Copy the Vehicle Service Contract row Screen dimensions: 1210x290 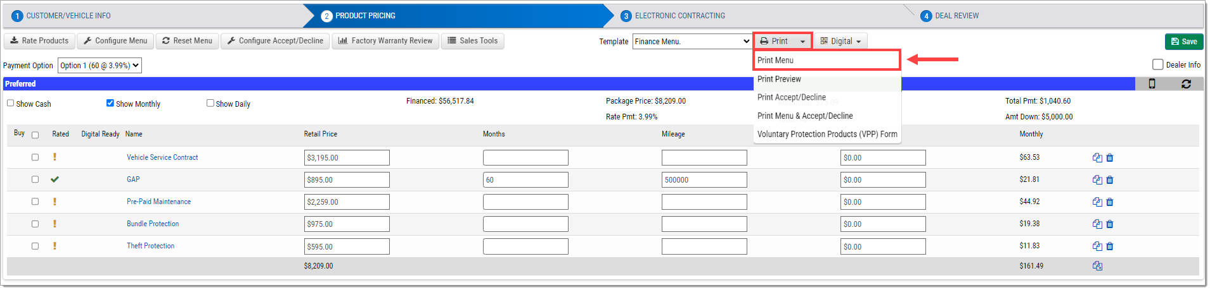click(x=1097, y=158)
